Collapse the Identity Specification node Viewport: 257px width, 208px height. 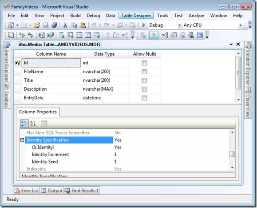[x=22, y=140]
